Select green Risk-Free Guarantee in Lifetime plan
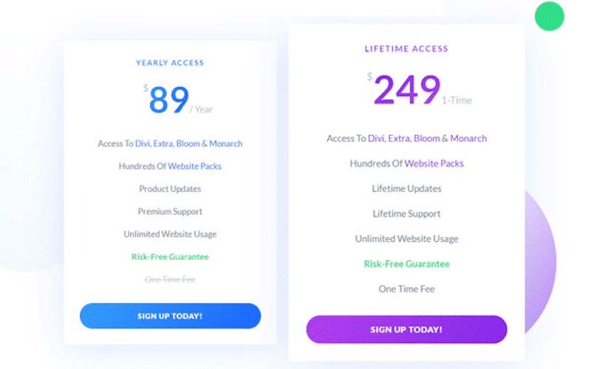Viewport: 591px width, 369px height. 407,264
